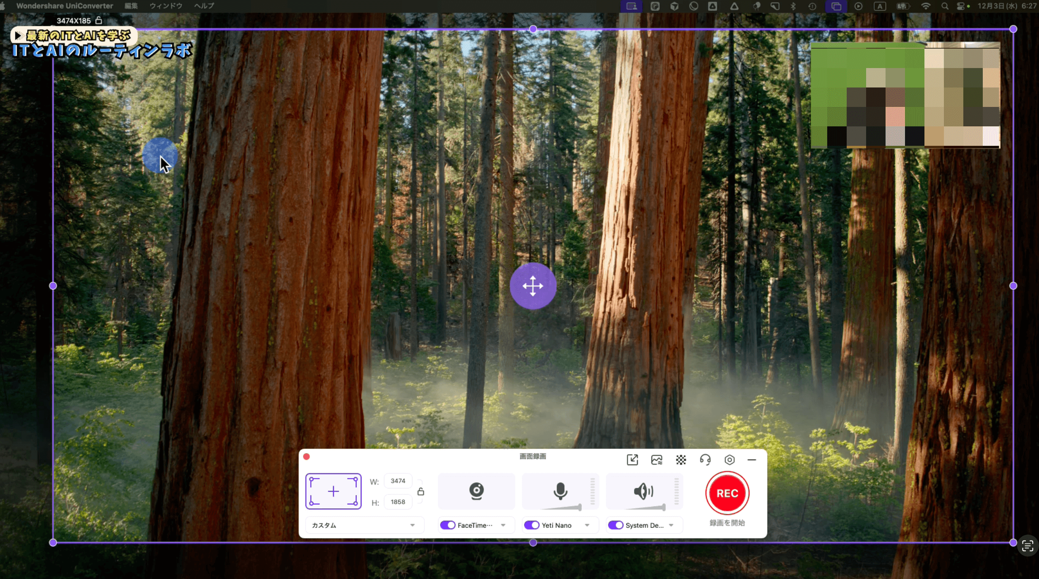Open the Yeti Nano device dropdown arrow
The height and width of the screenshot is (579, 1039).
pos(587,525)
